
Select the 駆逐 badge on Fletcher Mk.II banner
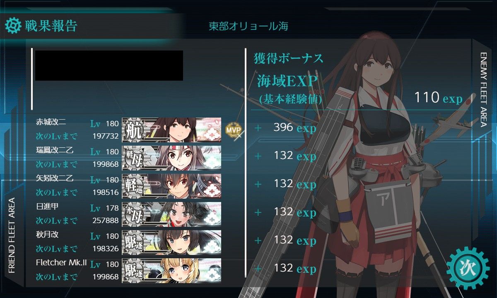click(133, 271)
